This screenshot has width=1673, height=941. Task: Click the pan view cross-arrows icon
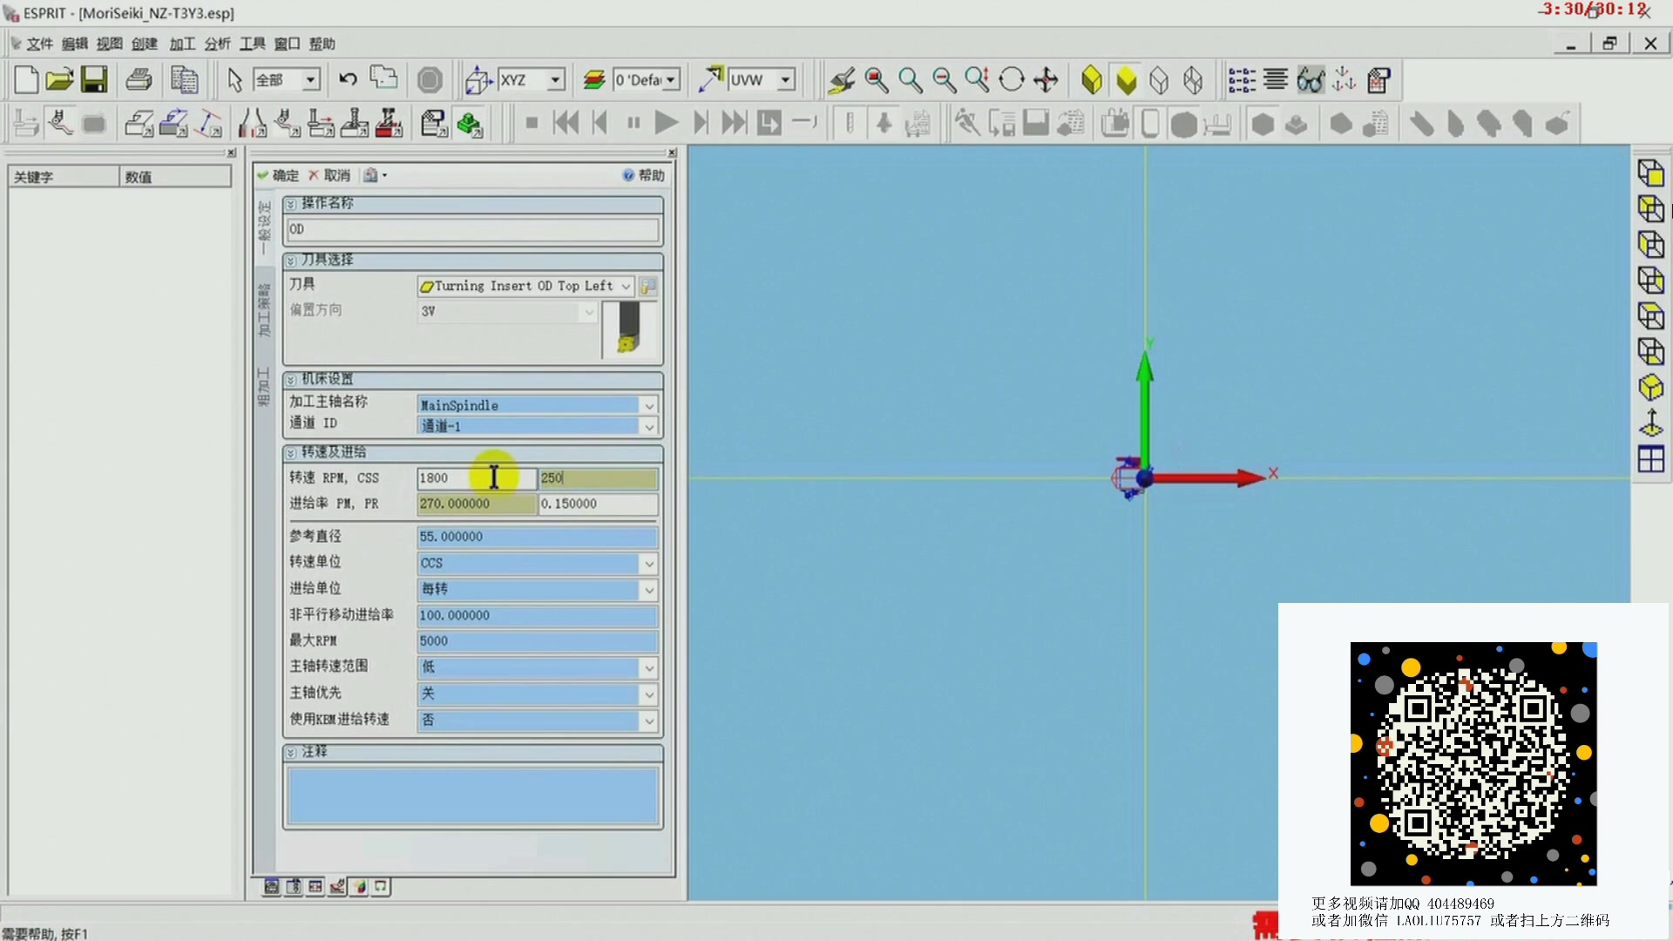[1046, 80]
